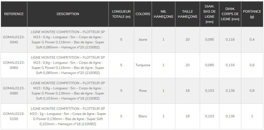Click the COLORIS column header

[143, 14]
